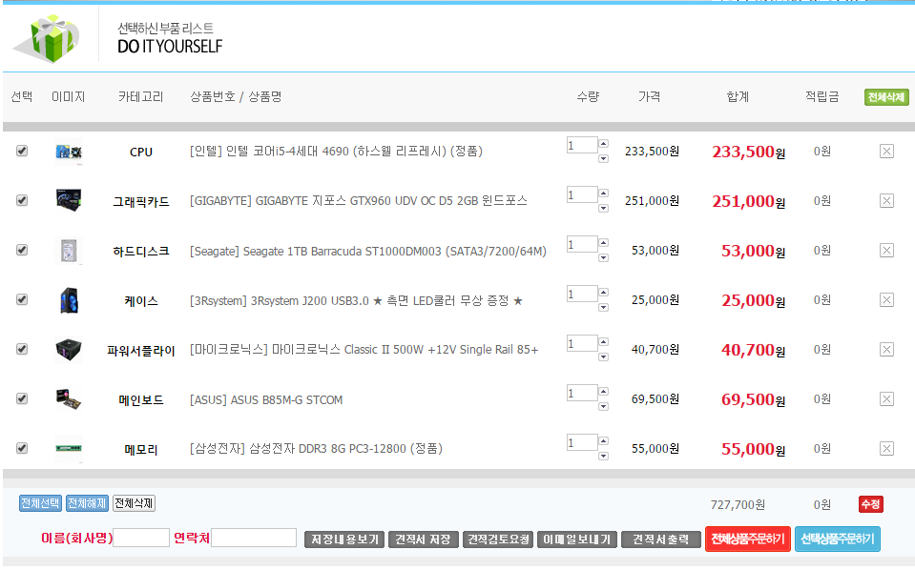Focus the 연락처 input field
Screen dimensions: 915x570
point(254,538)
